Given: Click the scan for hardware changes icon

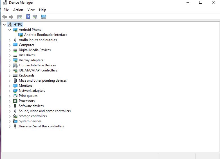Looking at the screenshot, I should click(x=43, y=17).
